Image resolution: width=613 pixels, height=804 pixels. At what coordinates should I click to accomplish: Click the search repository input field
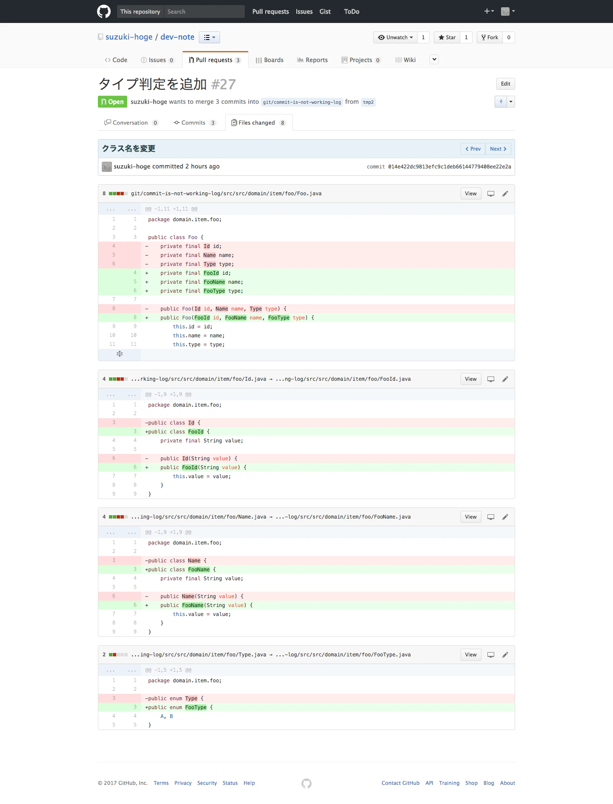tap(204, 11)
